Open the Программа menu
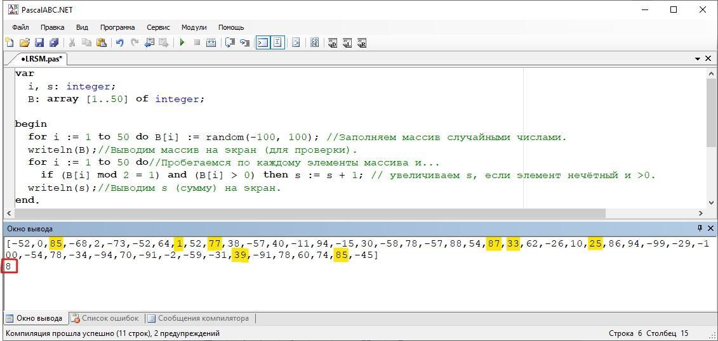Image resolution: width=718 pixels, height=341 pixels. click(x=117, y=27)
